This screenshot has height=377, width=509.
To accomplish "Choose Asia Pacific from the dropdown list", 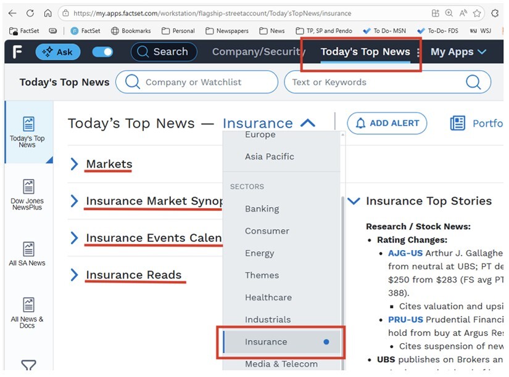I will pos(270,156).
